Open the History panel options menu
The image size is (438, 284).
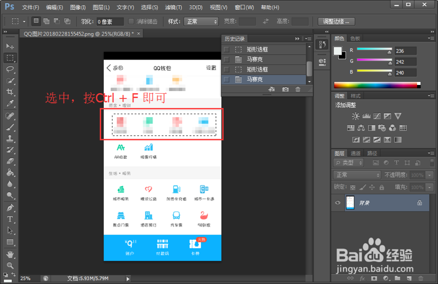click(308, 39)
